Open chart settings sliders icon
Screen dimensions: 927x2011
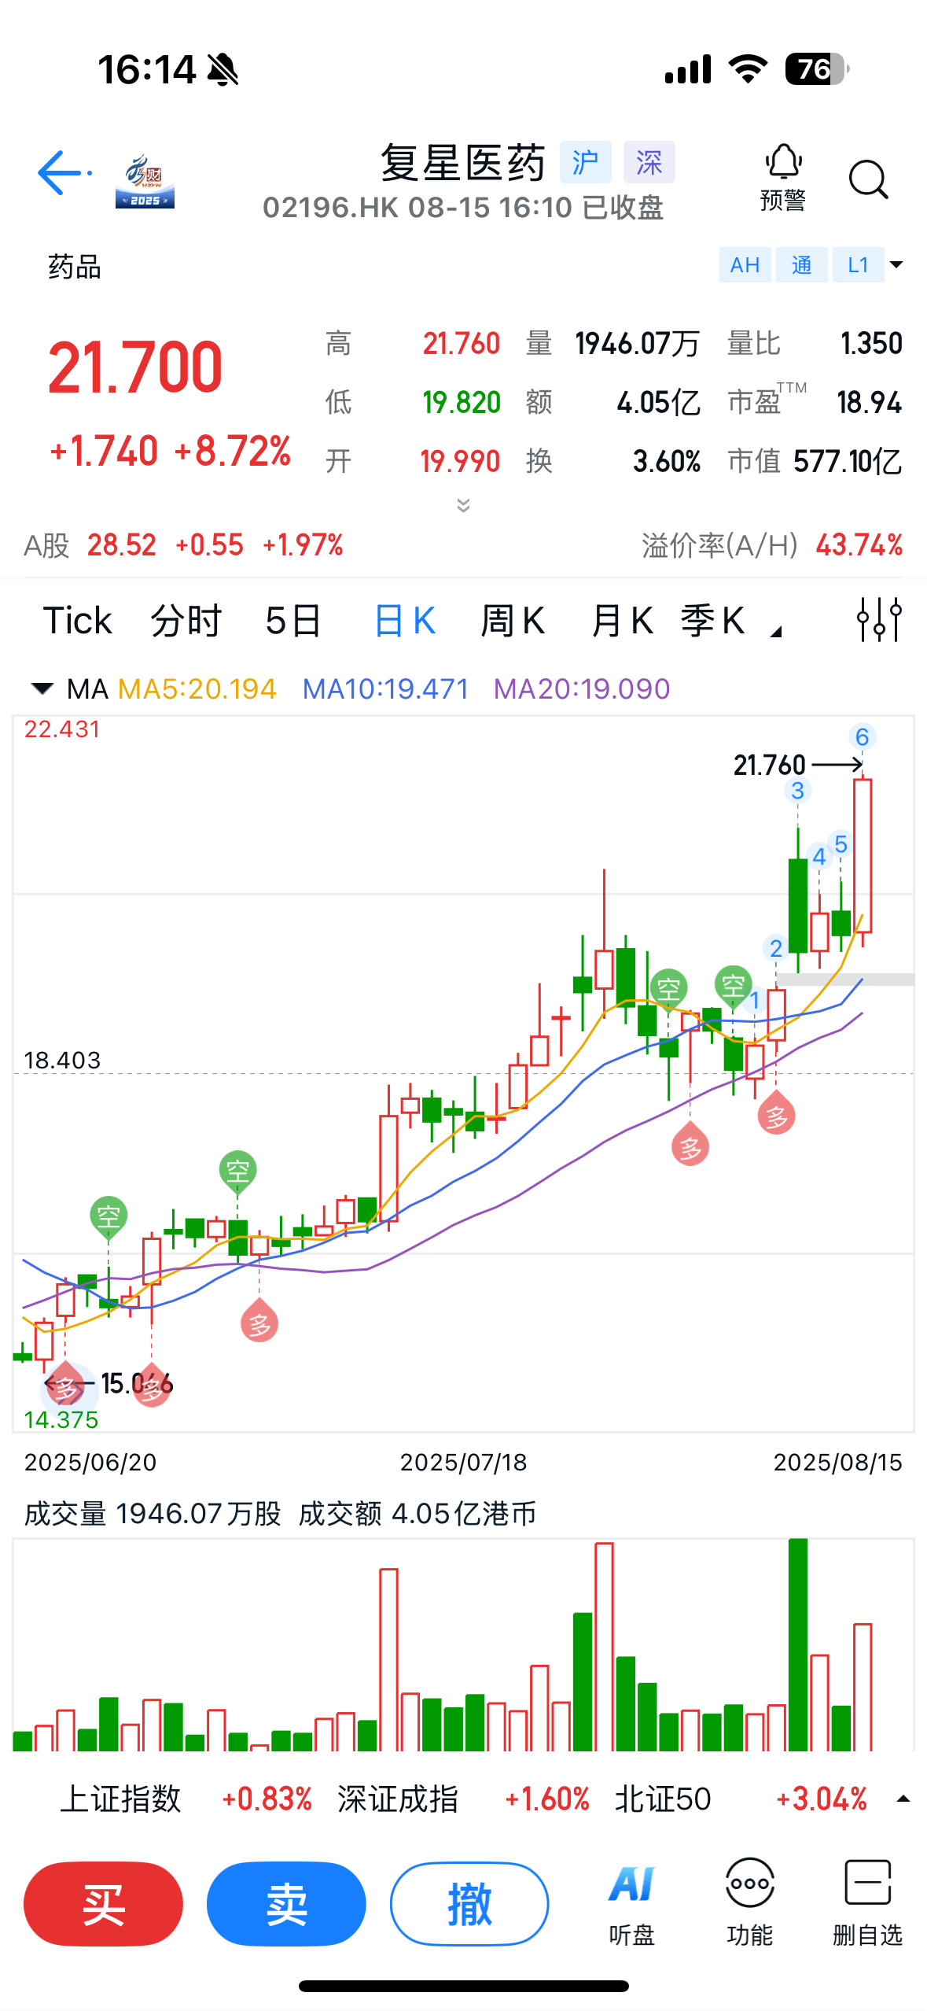click(879, 620)
